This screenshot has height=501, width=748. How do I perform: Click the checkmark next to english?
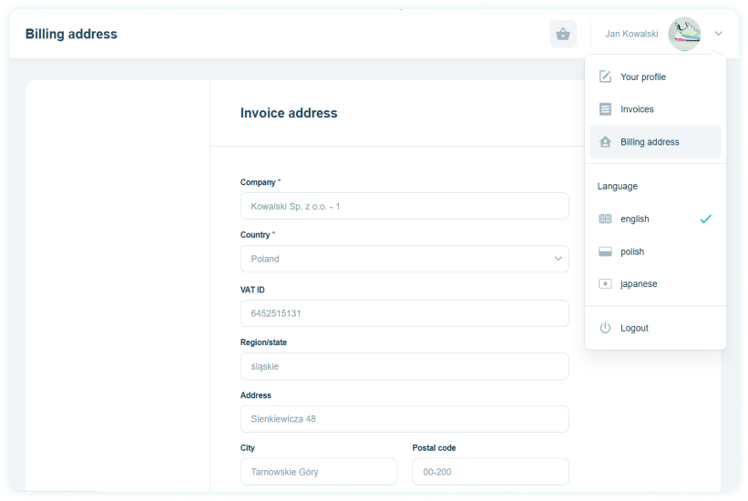tap(705, 219)
